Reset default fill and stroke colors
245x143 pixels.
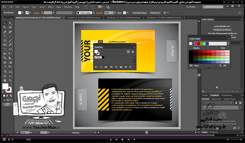pos(3,92)
